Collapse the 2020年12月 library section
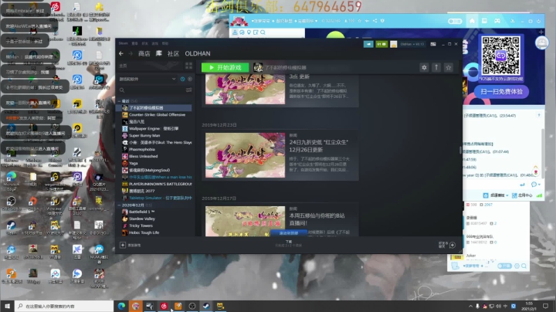This screenshot has width=556, height=312. (x=120, y=205)
